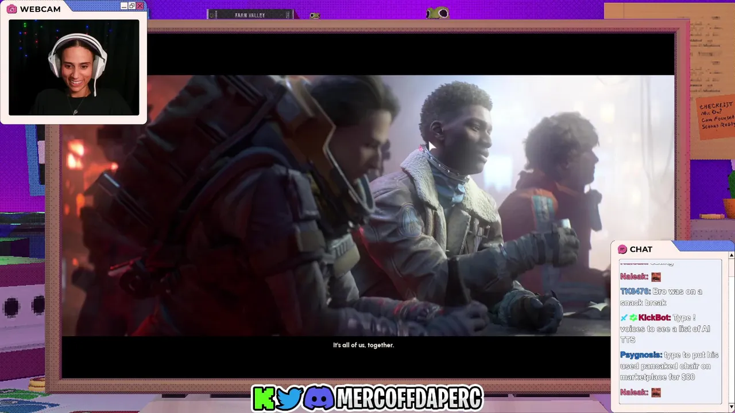
Task: Click Naleak's emote below the Psygnosis message
Action: (x=656, y=392)
